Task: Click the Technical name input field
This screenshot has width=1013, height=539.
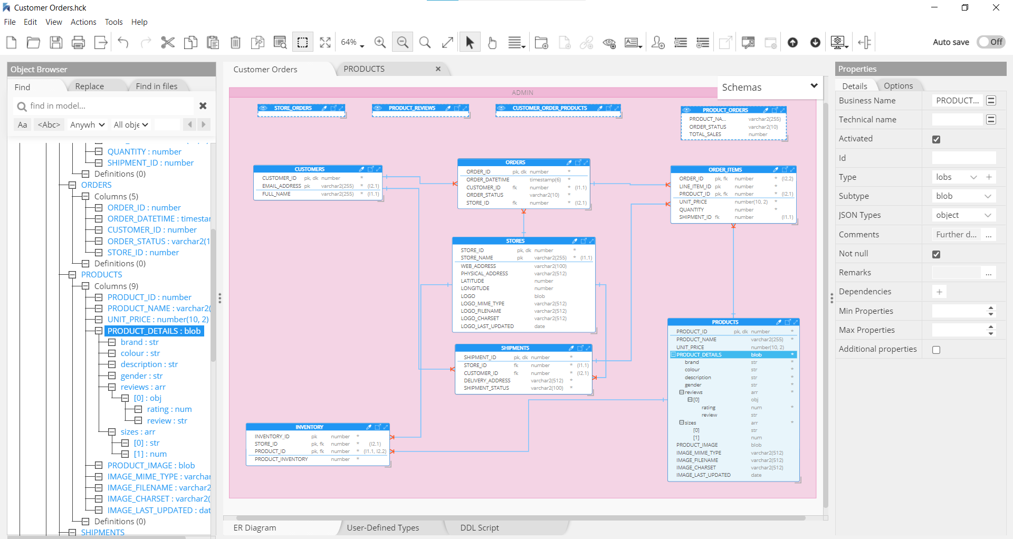Action: [958, 120]
